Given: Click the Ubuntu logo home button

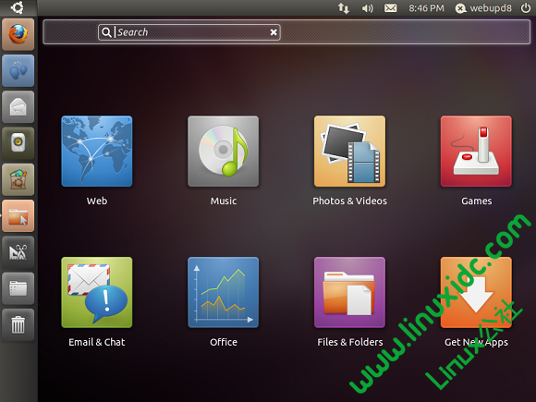Looking at the screenshot, I should click(x=17, y=7).
